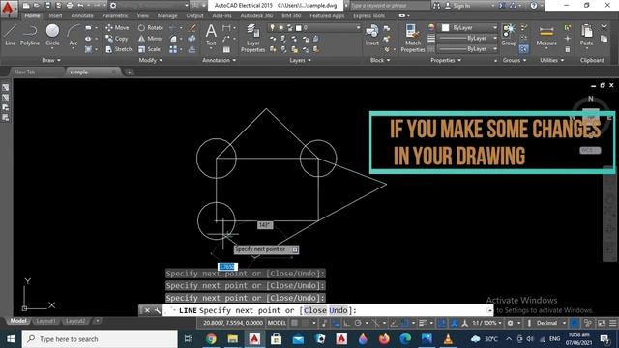The width and height of the screenshot is (619, 348).
Task: Expand the Properties panel
Action: [x=446, y=60]
